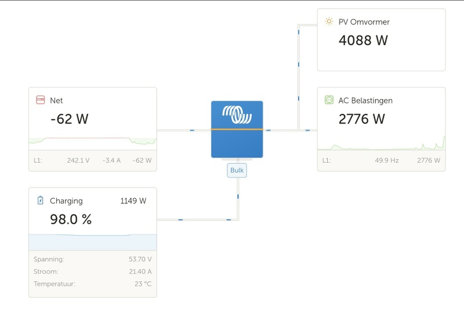Click the 1149 W charging power
This screenshot has width=464, height=311.
click(x=133, y=201)
